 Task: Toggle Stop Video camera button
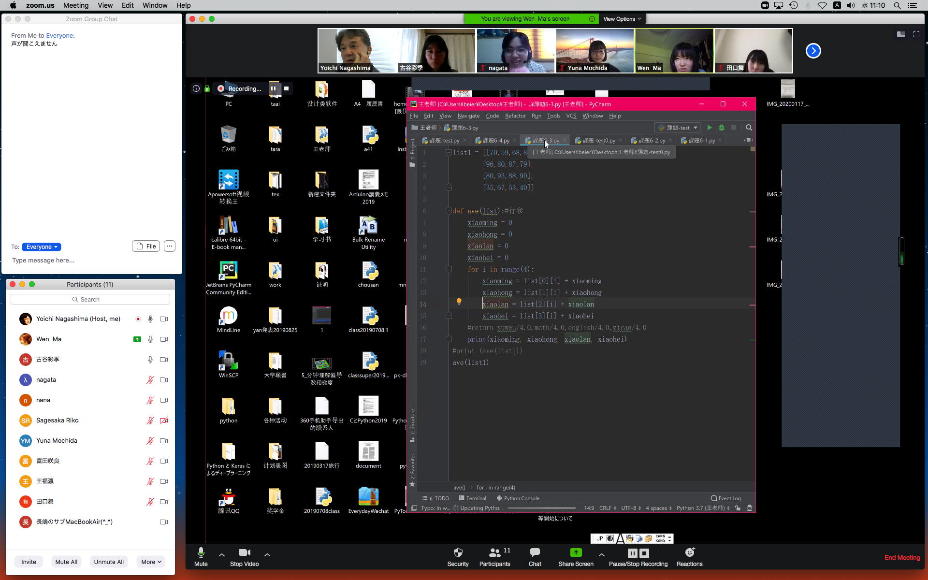click(x=244, y=552)
